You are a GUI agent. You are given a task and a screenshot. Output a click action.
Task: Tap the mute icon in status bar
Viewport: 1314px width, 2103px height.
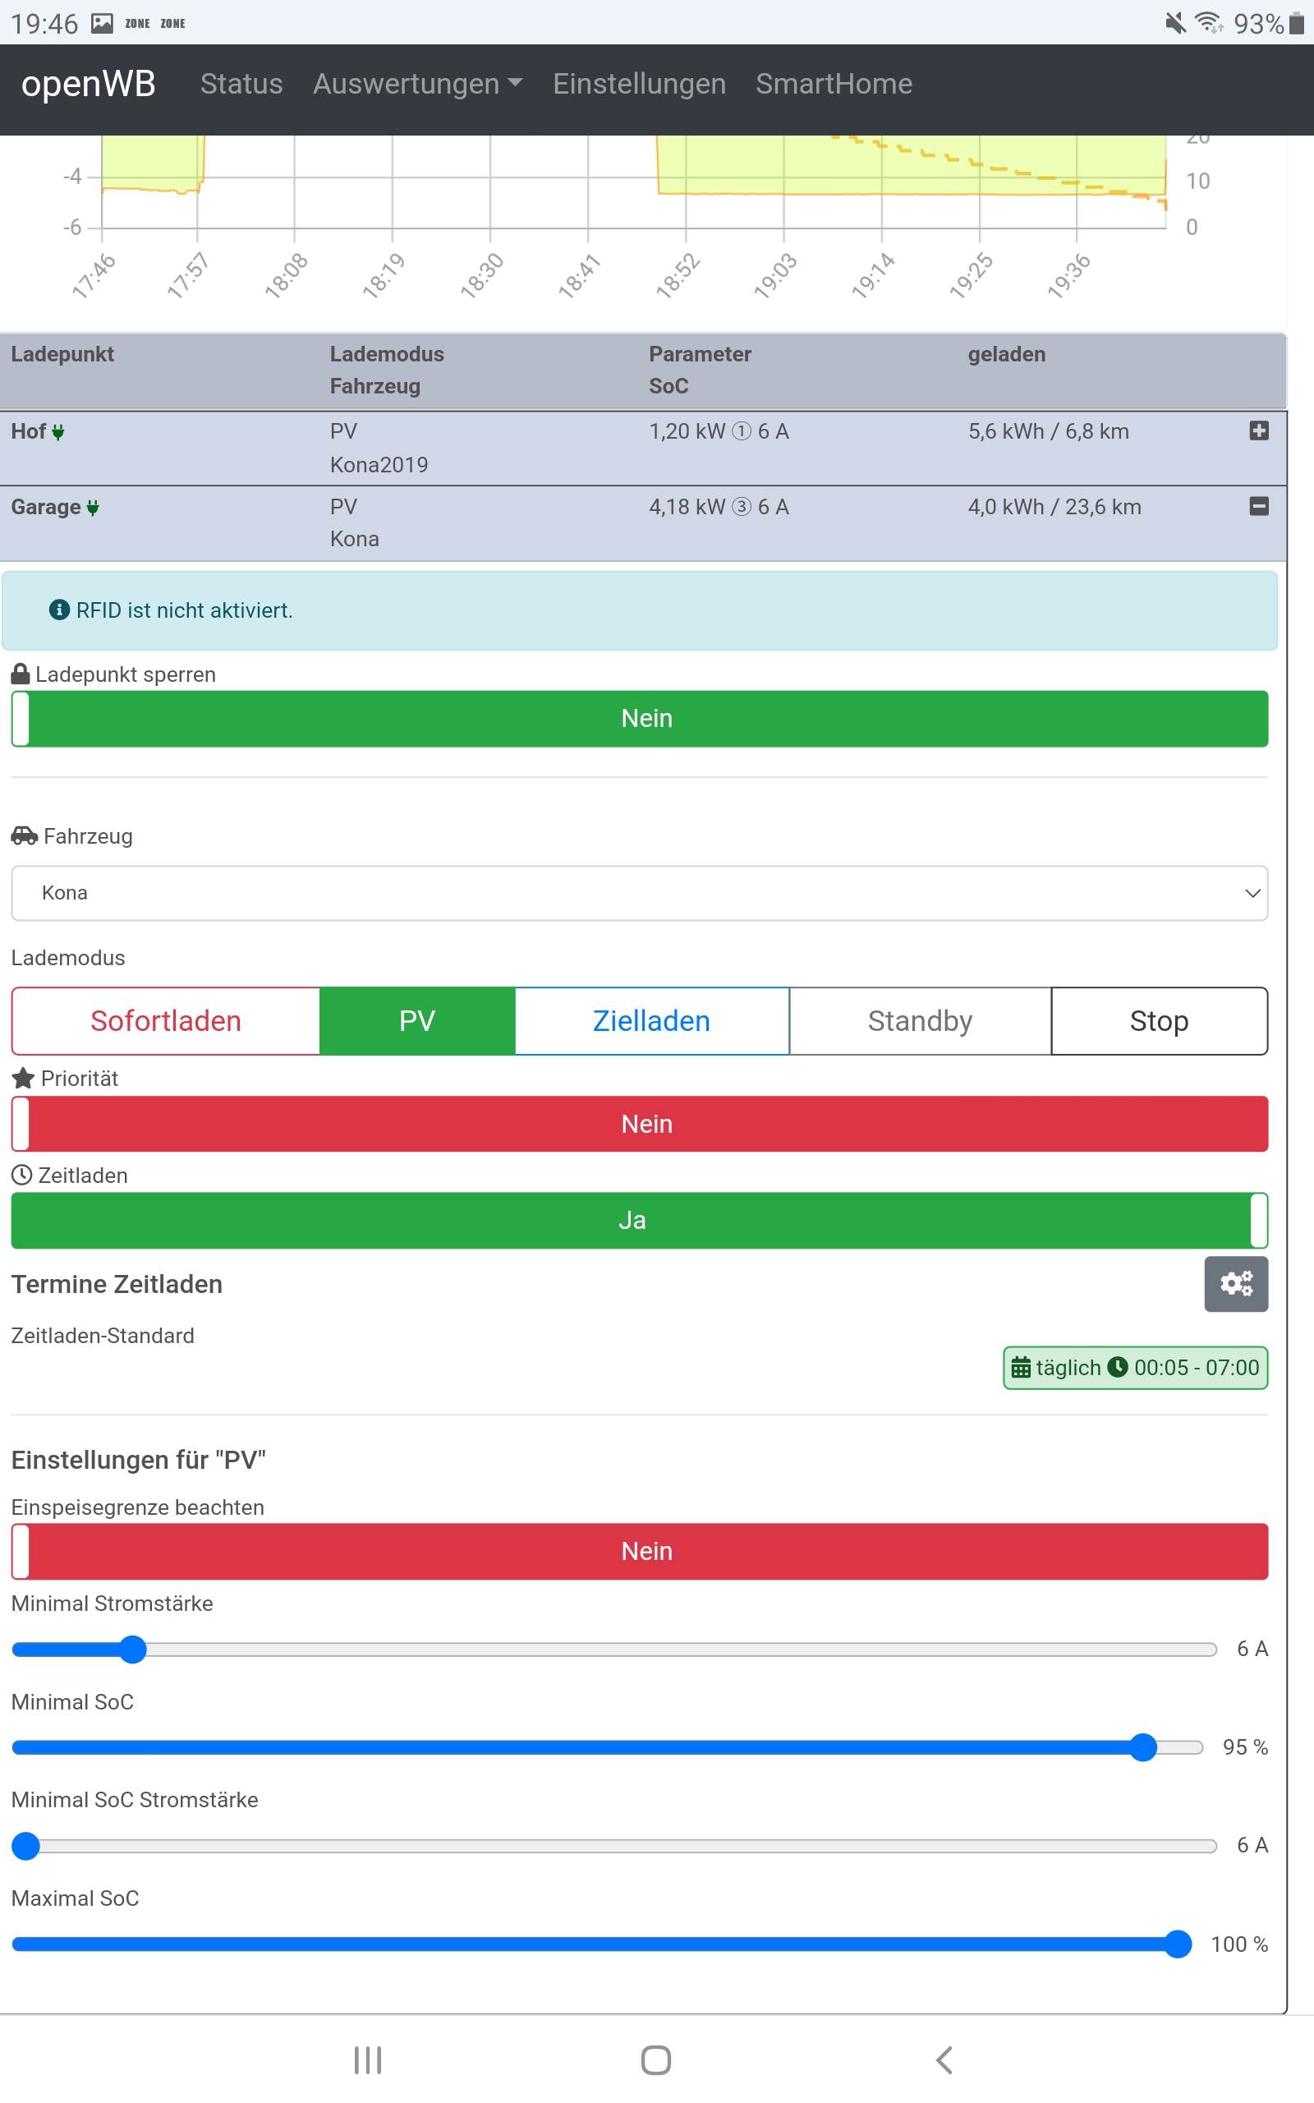click(x=1175, y=23)
